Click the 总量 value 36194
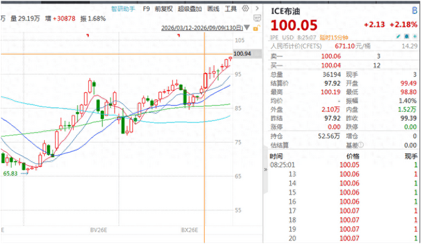421x244 pixels. tap(332, 74)
